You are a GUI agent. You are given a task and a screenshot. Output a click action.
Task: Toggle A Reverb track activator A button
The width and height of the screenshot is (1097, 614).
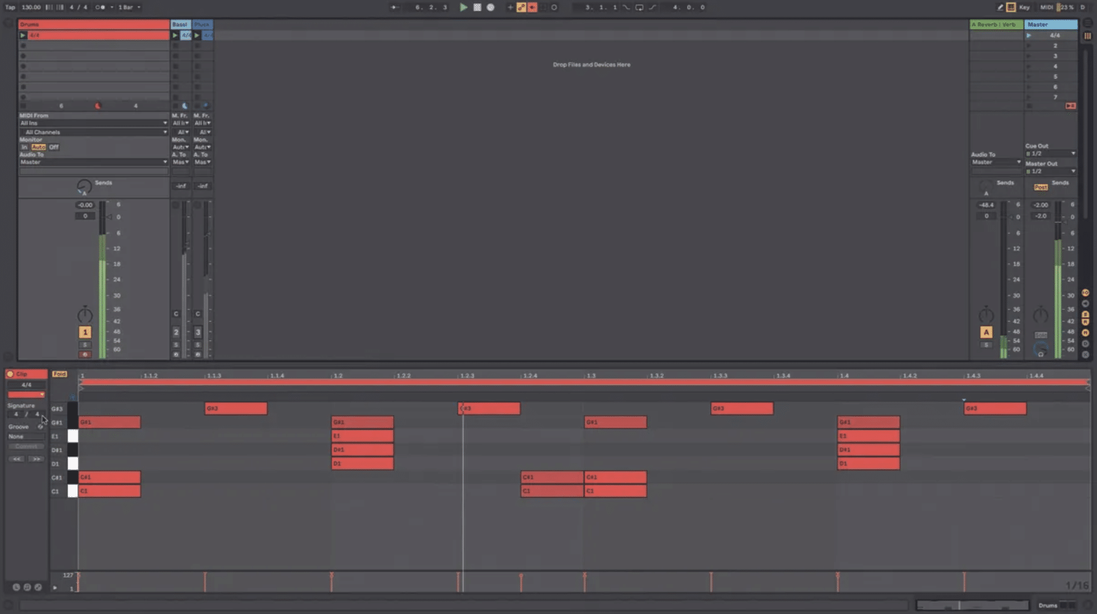click(x=986, y=332)
